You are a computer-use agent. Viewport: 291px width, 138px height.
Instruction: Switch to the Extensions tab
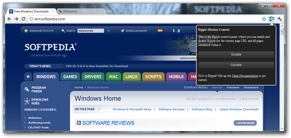point(81,11)
